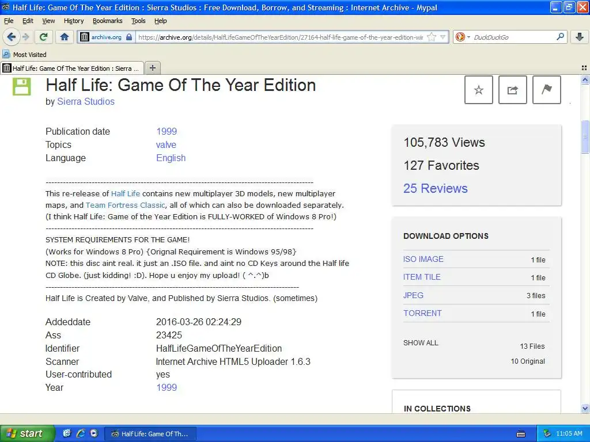This screenshot has height=442, width=590.
Task: Click the browser Back arrow button
Action: pyautogui.click(x=11, y=37)
